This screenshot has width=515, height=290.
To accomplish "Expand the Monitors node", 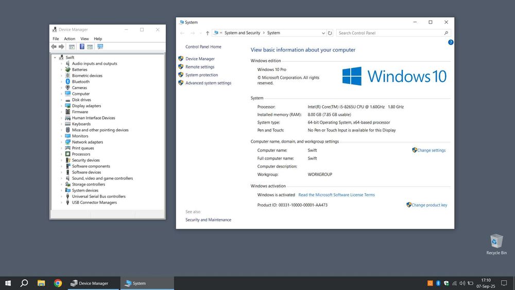I will 61,136.
